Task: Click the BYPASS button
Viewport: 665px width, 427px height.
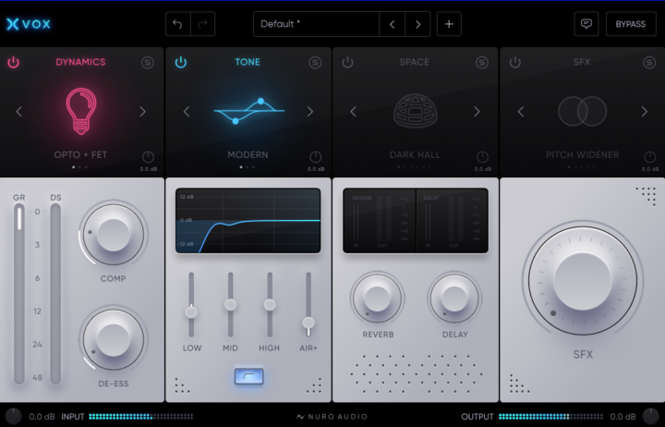Action: click(631, 24)
